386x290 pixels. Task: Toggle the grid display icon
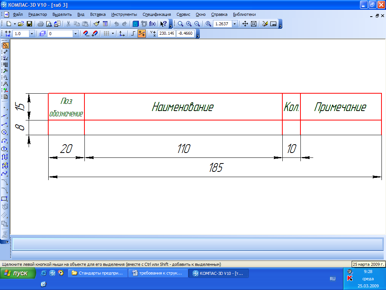click(x=106, y=34)
